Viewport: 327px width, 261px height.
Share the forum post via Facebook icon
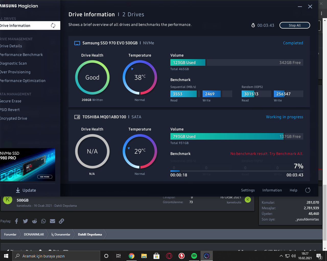(17, 221)
